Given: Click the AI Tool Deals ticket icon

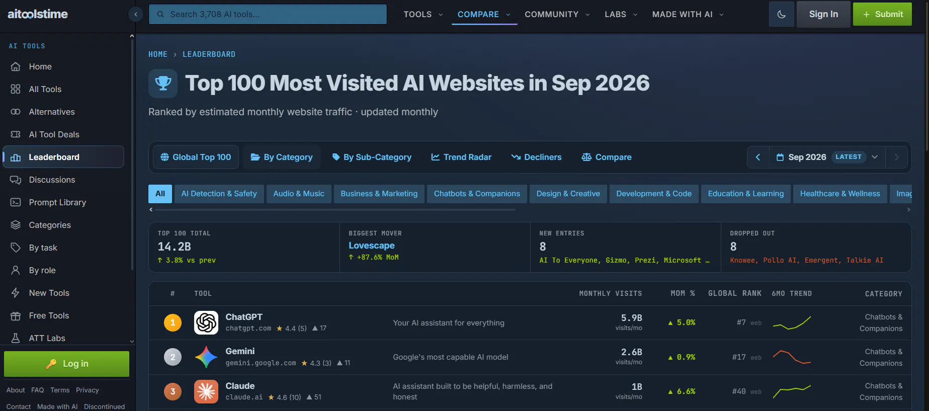Looking at the screenshot, I should pyautogui.click(x=16, y=134).
